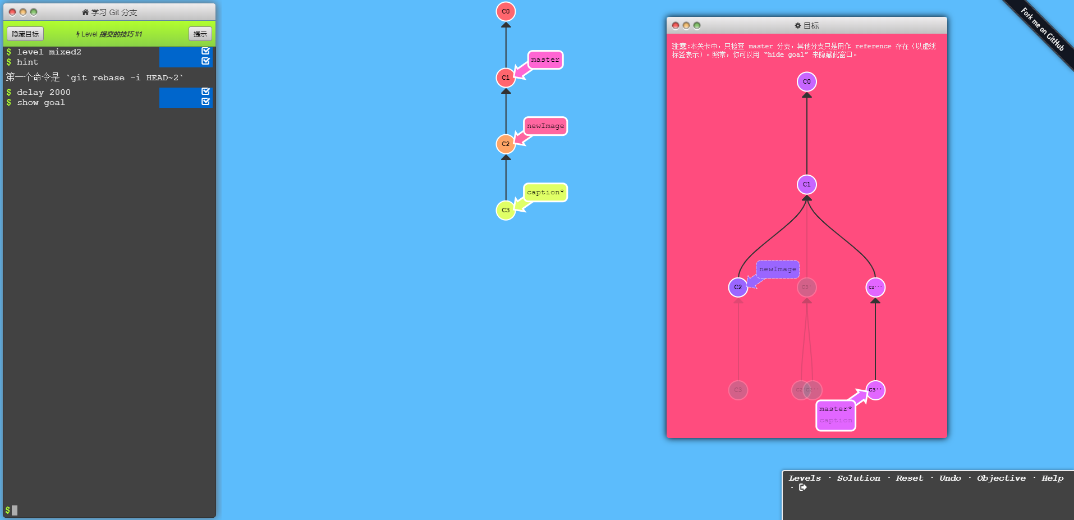Click the orange C2 commit node
The width and height of the screenshot is (1074, 520).
(x=506, y=144)
